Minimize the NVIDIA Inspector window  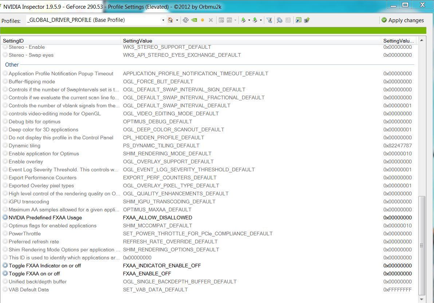(x=393, y=5)
